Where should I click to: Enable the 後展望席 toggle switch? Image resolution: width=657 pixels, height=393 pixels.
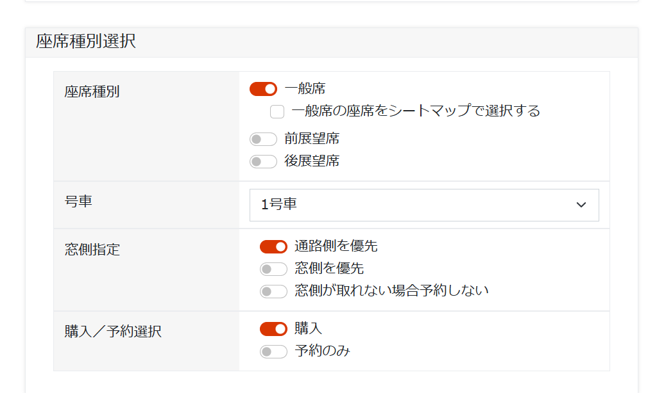coord(263,161)
